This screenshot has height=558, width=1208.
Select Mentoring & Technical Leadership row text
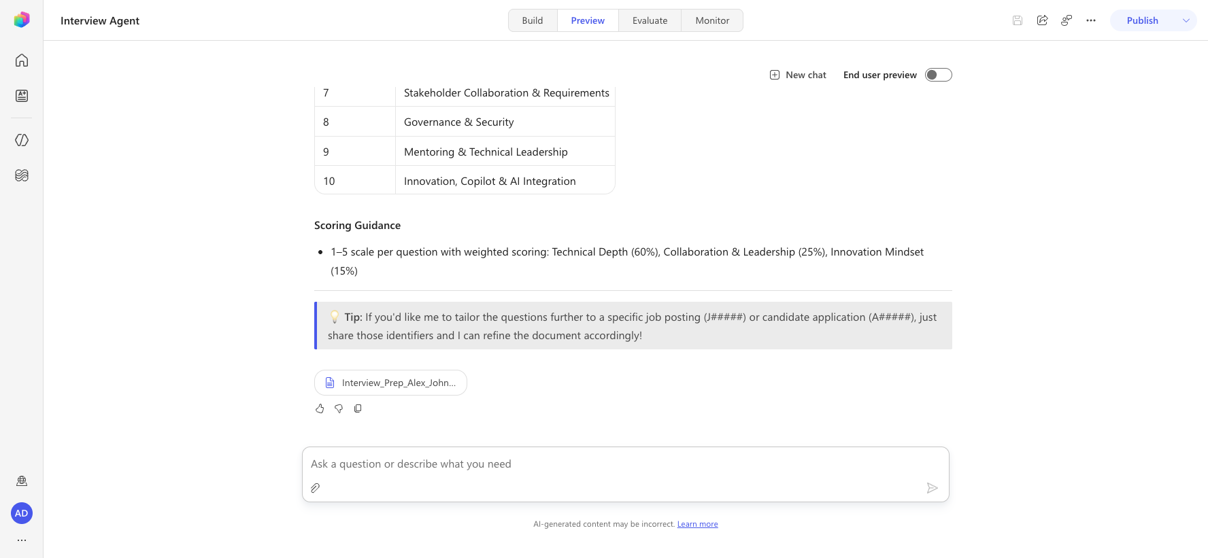pyautogui.click(x=486, y=152)
